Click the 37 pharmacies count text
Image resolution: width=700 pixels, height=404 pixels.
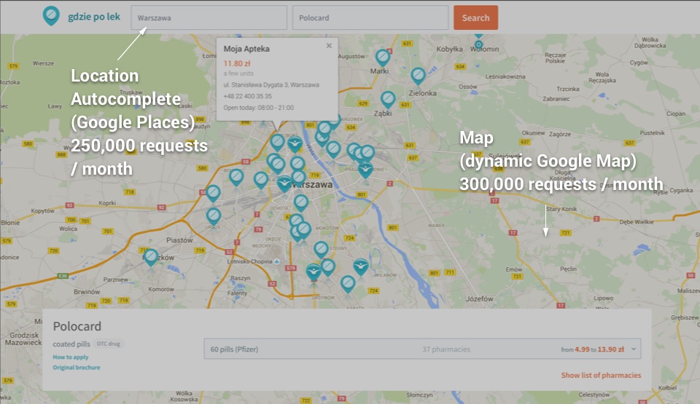(x=446, y=349)
